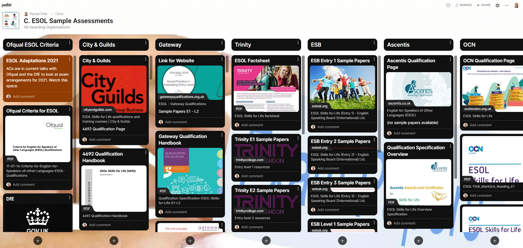This screenshot has width=523, height=248.
Task: Open trinitycollege.com Entry level 1 resources
Action: 266,154
